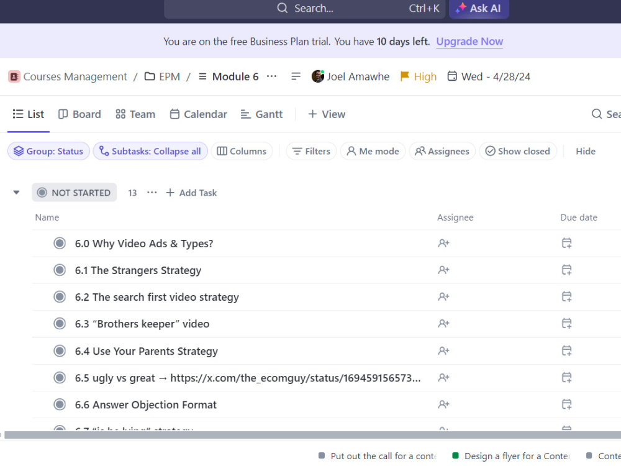Set due date for task 6.3
The height and width of the screenshot is (466, 621).
(567, 324)
